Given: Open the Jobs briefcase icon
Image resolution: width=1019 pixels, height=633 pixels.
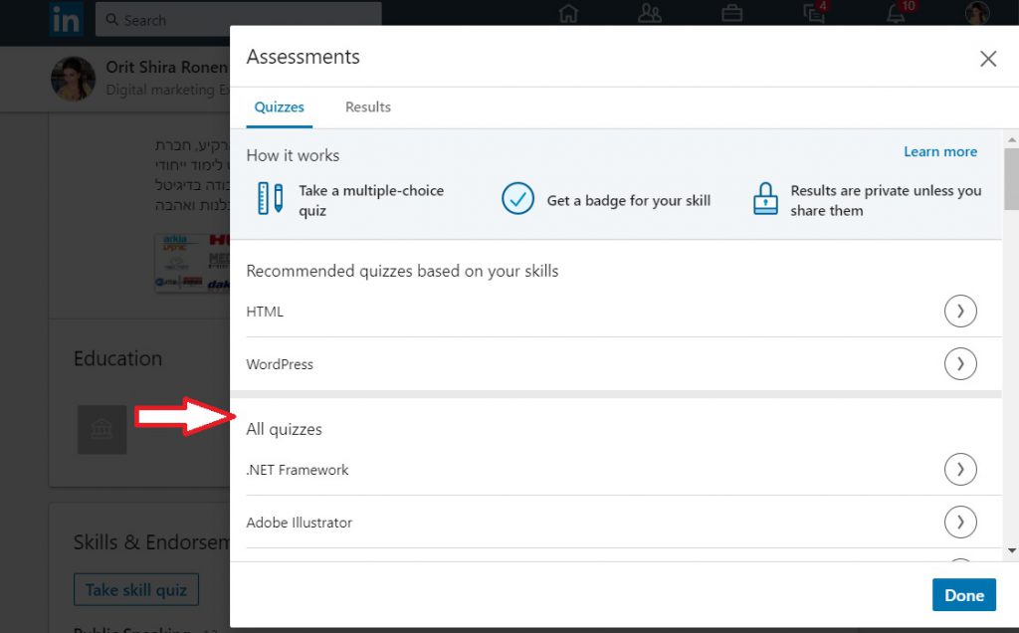Looking at the screenshot, I should (731, 13).
